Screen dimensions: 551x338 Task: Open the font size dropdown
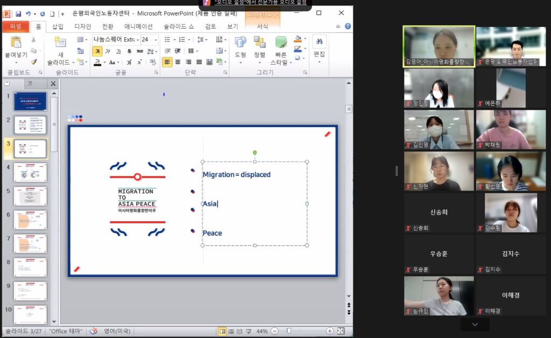pyautogui.click(x=156, y=40)
